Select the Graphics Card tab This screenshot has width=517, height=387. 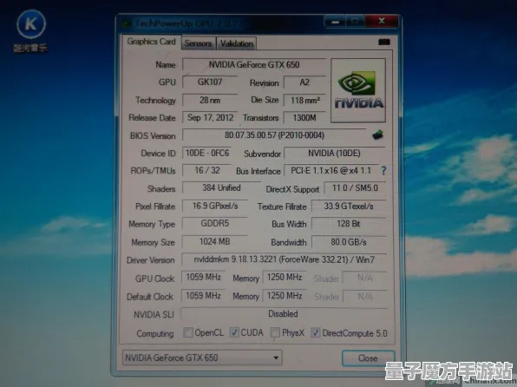[151, 42]
